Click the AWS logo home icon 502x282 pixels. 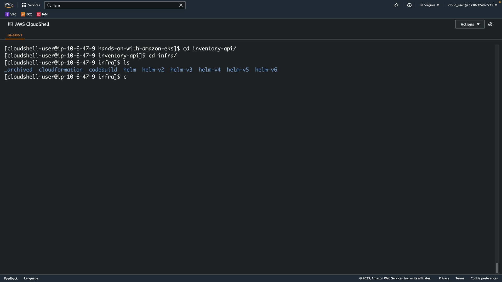click(9, 5)
